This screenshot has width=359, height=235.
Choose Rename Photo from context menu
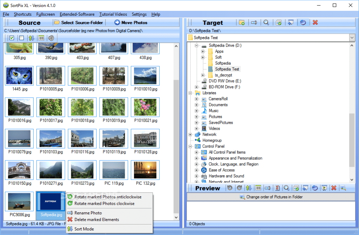click(88, 213)
